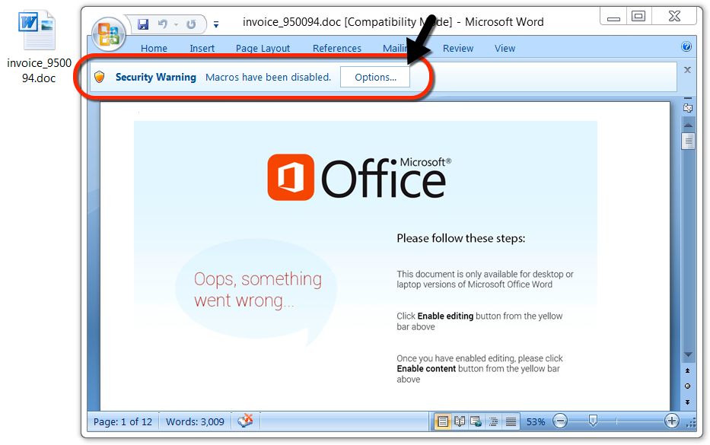The height and width of the screenshot is (445, 710).
Task: Click the Previous Page double-arrow button
Action: pyautogui.click(x=688, y=370)
